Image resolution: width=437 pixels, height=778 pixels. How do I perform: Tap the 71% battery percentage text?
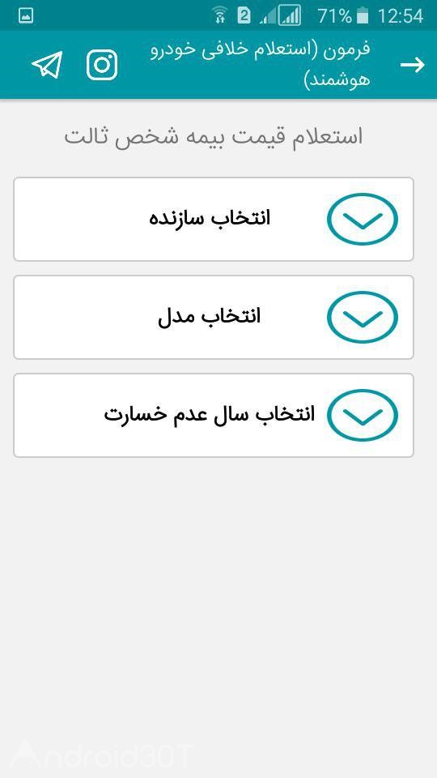[334, 16]
